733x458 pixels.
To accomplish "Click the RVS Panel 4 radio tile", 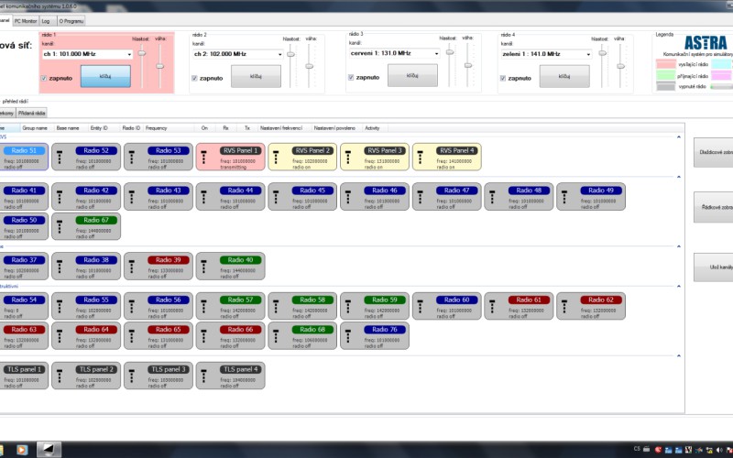I will click(x=445, y=157).
